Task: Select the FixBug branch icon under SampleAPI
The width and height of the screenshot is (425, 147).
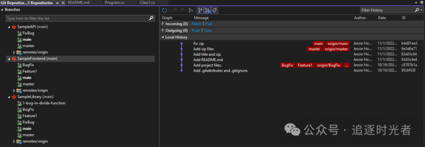Action: click(x=19, y=33)
